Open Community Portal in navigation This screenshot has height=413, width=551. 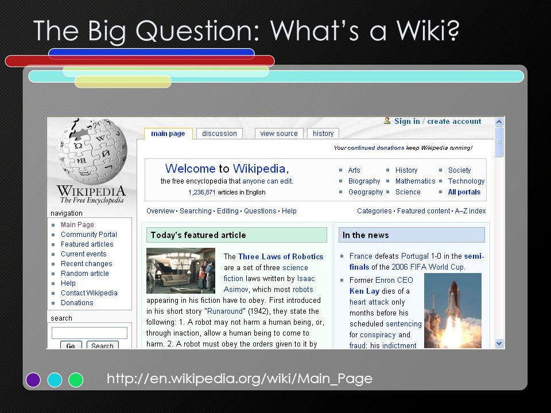coord(89,235)
